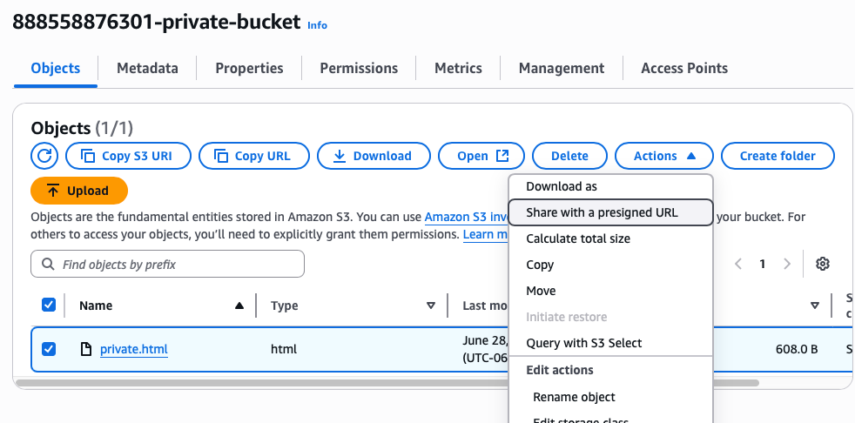Click the magnifier icon in search box
This screenshot has height=423, width=855.
[48, 265]
